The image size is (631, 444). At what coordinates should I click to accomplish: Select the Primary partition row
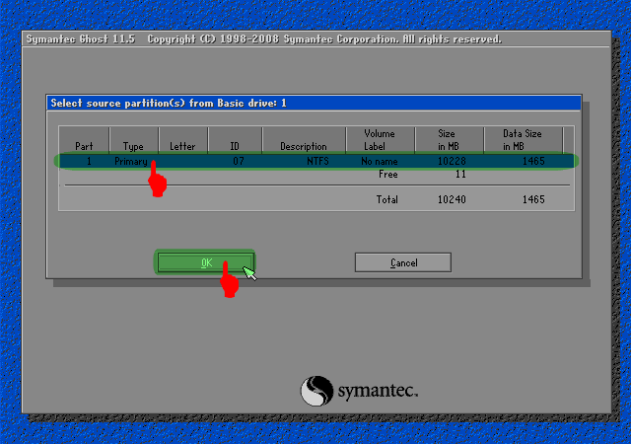click(x=316, y=161)
